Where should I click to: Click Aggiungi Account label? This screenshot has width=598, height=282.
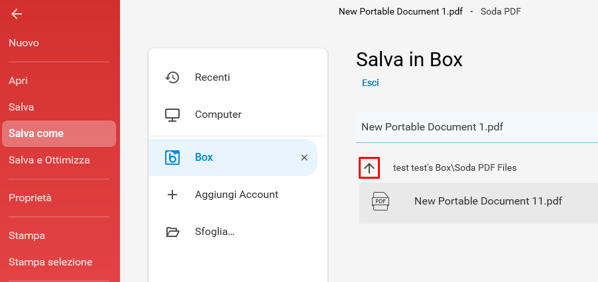237,195
